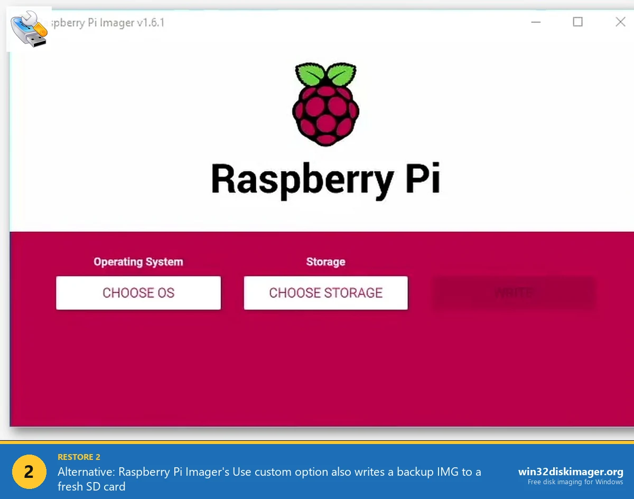
Task: Click the RESTORE 2 caption text
Action: click(x=79, y=457)
